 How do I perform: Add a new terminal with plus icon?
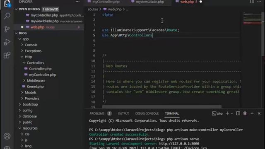tap(227, 113)
